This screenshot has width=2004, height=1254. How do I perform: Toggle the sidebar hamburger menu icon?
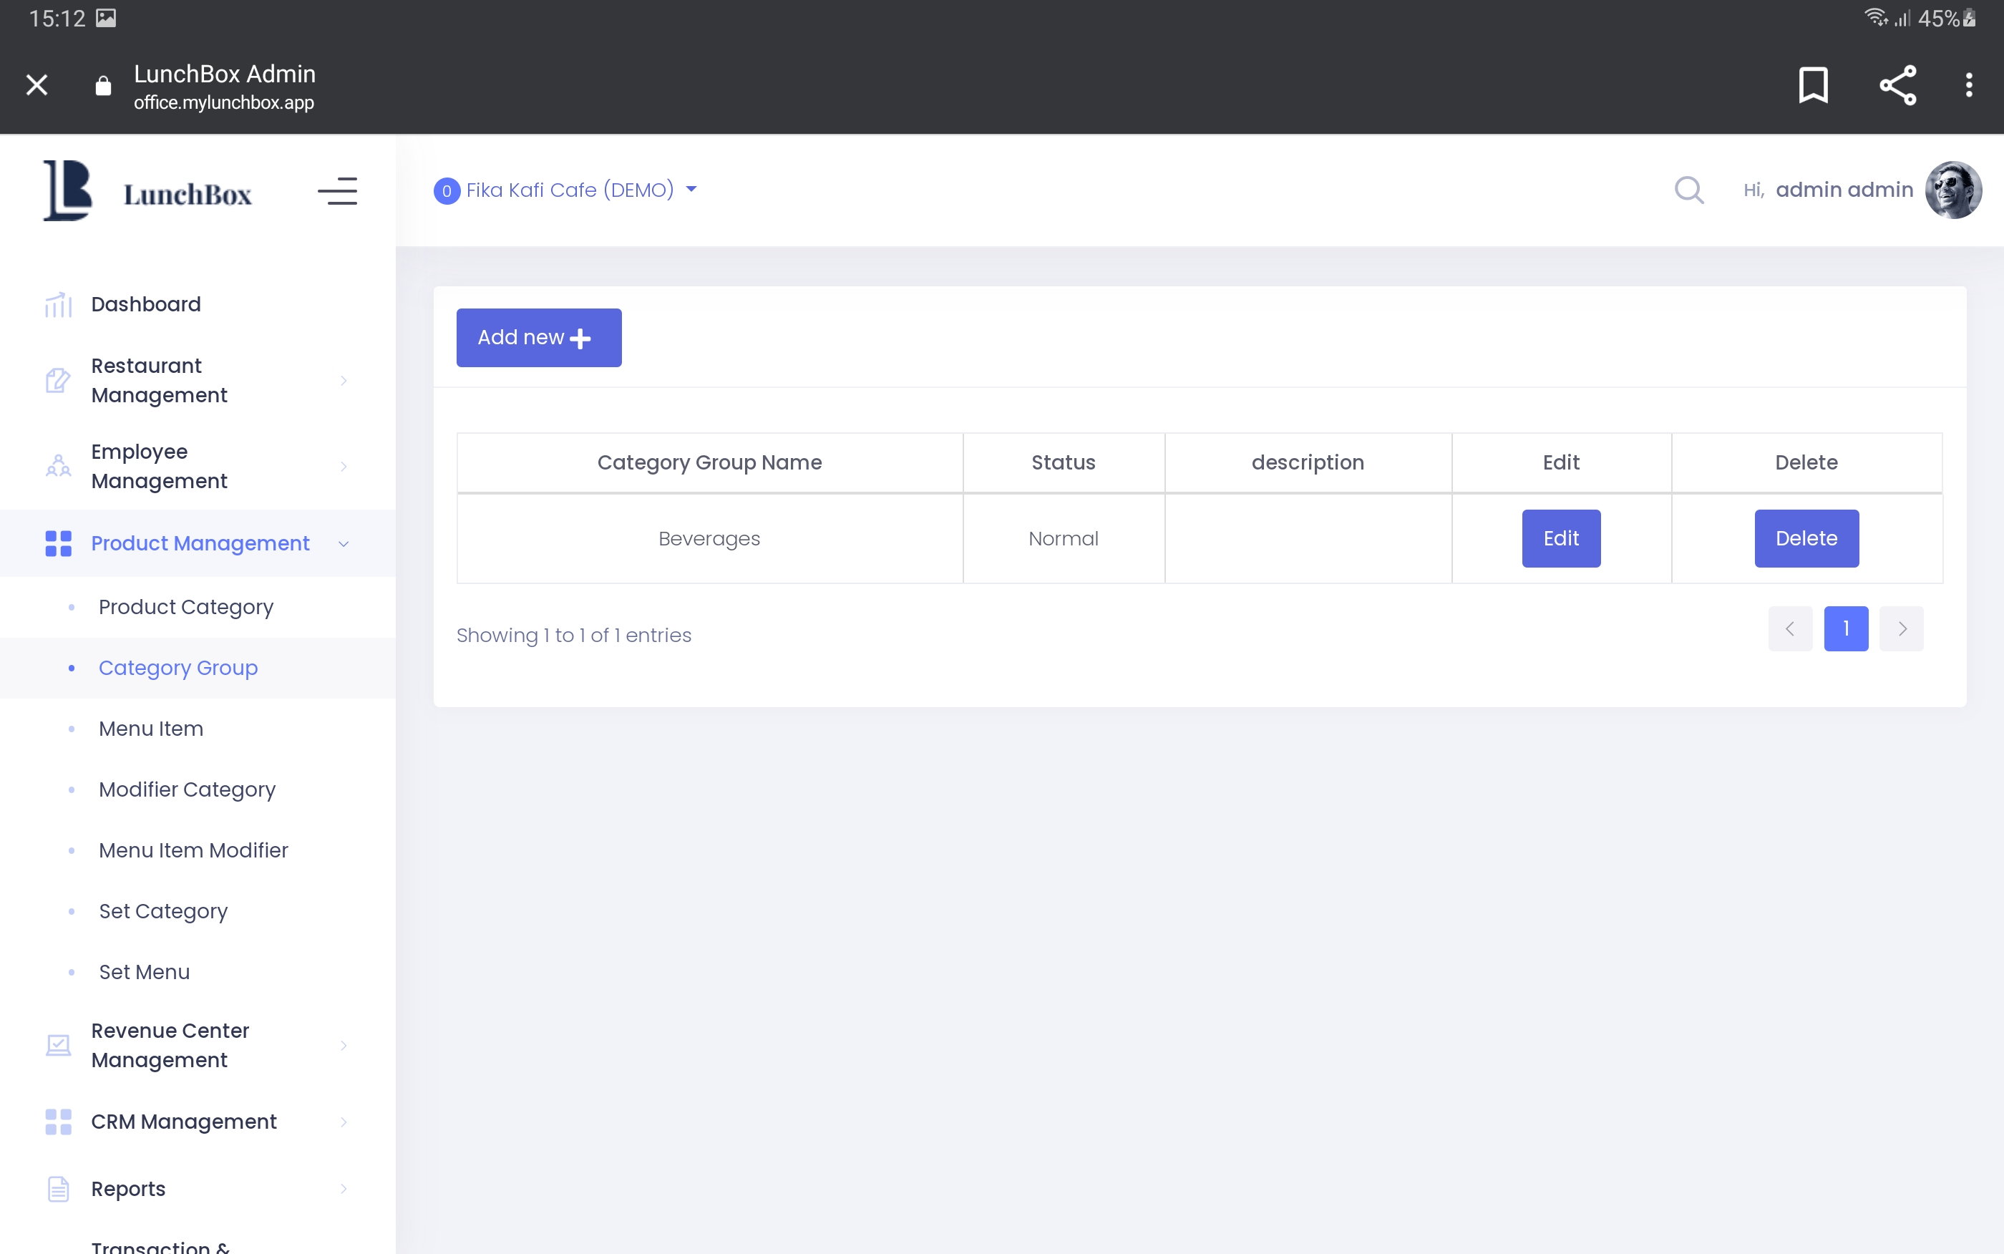click(x=337, y=192)
